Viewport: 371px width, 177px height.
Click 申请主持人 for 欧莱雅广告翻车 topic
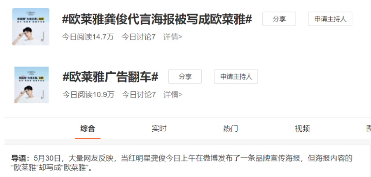click(x=236, y=77)
